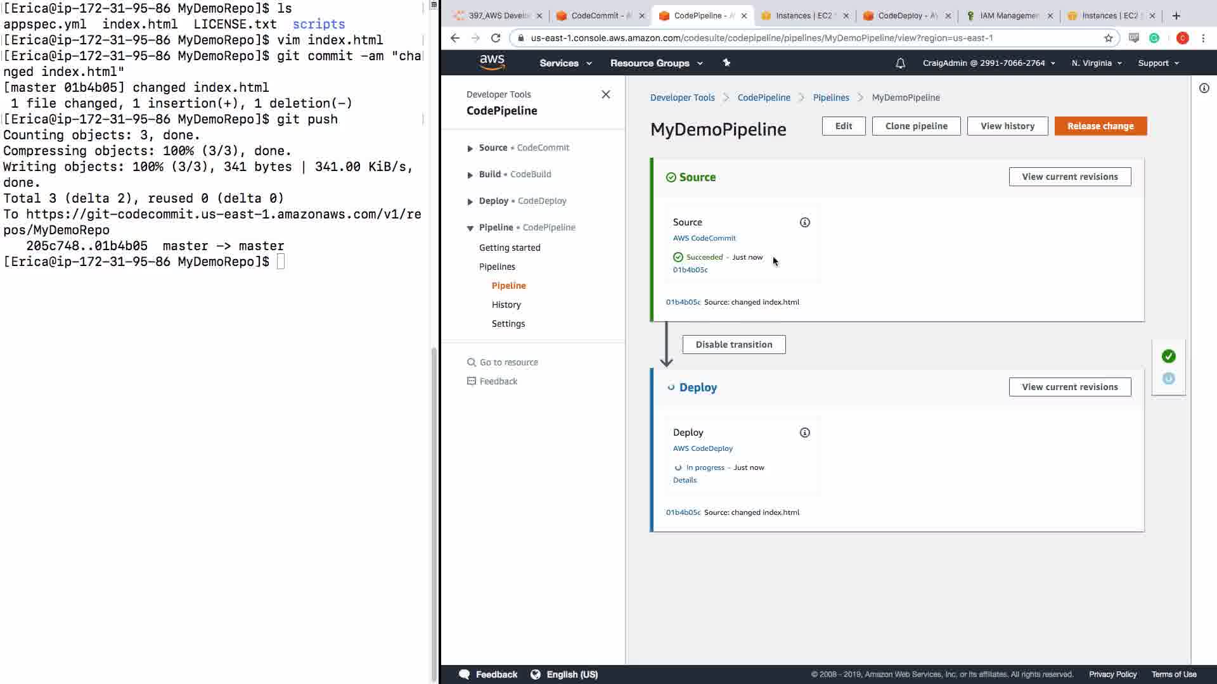Screen dimensions: 1217x684
Task: Open Source action info icon
Action: tap(804, 222)
